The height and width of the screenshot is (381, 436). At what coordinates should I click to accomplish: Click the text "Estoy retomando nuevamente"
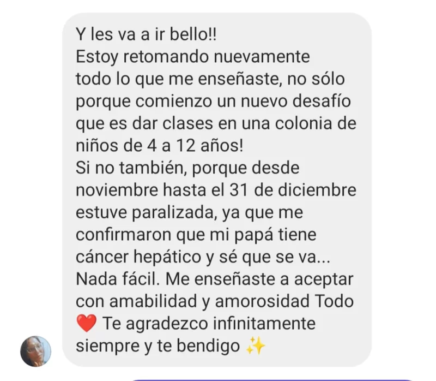(193, 57)
